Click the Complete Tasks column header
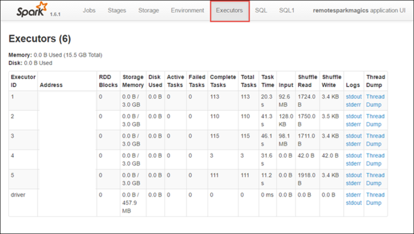Screen dimensions: 414x234 pos(223,81)
